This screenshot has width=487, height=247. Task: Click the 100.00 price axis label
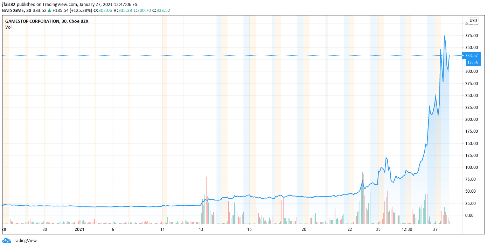coord(471,167)
